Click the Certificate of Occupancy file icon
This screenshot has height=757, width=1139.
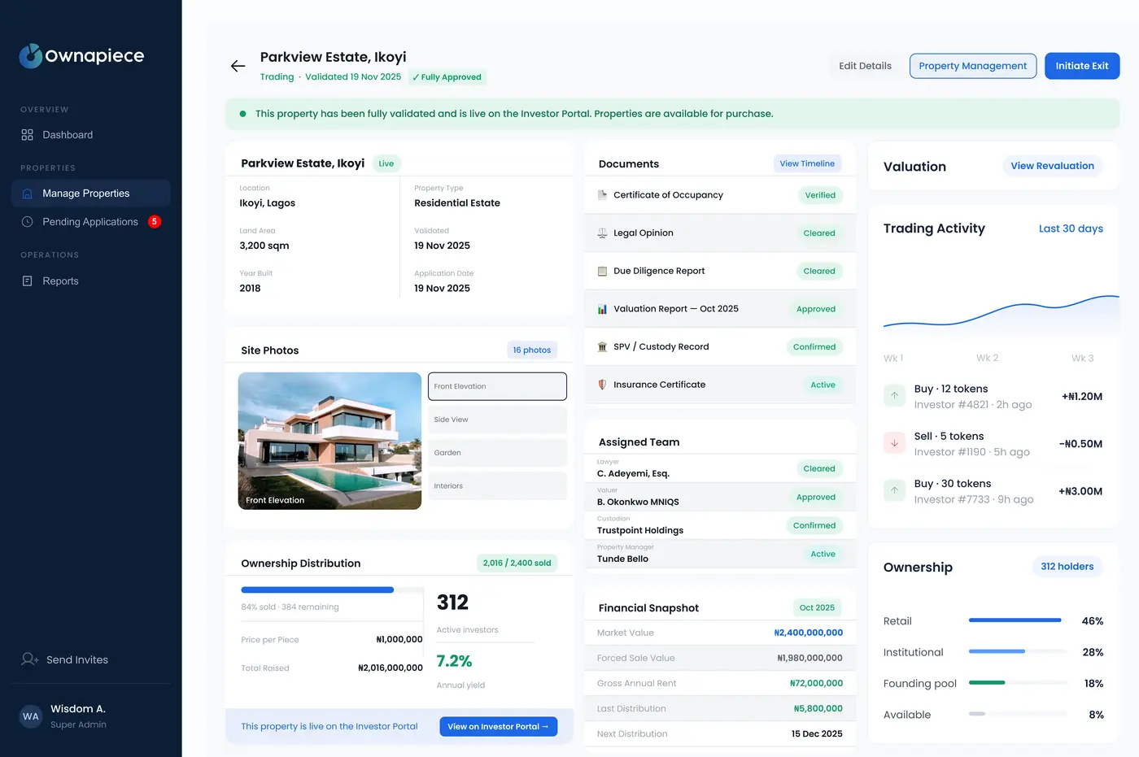[603, 195]
